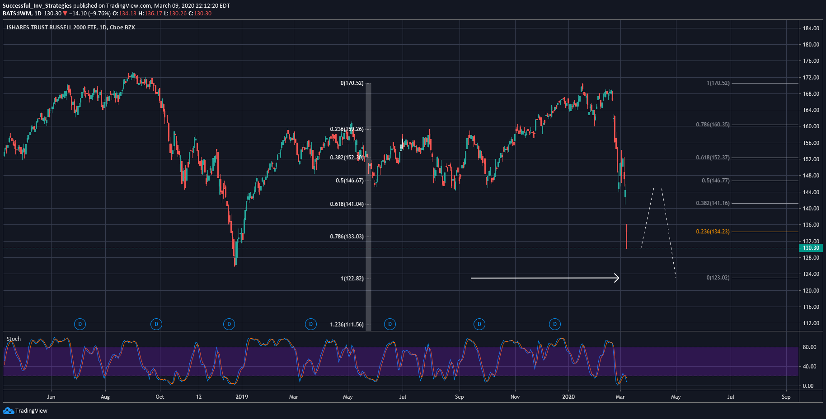Open the dividend marker left of Jul 2019
This screenshot has height=419, width=826.
click(x=390, y=324)
